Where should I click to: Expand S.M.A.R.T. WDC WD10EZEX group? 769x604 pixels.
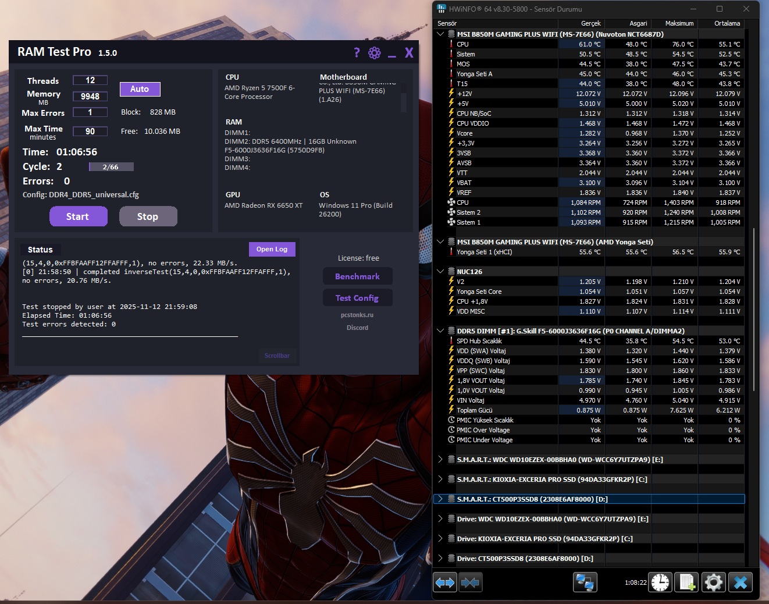click(440, 460)
